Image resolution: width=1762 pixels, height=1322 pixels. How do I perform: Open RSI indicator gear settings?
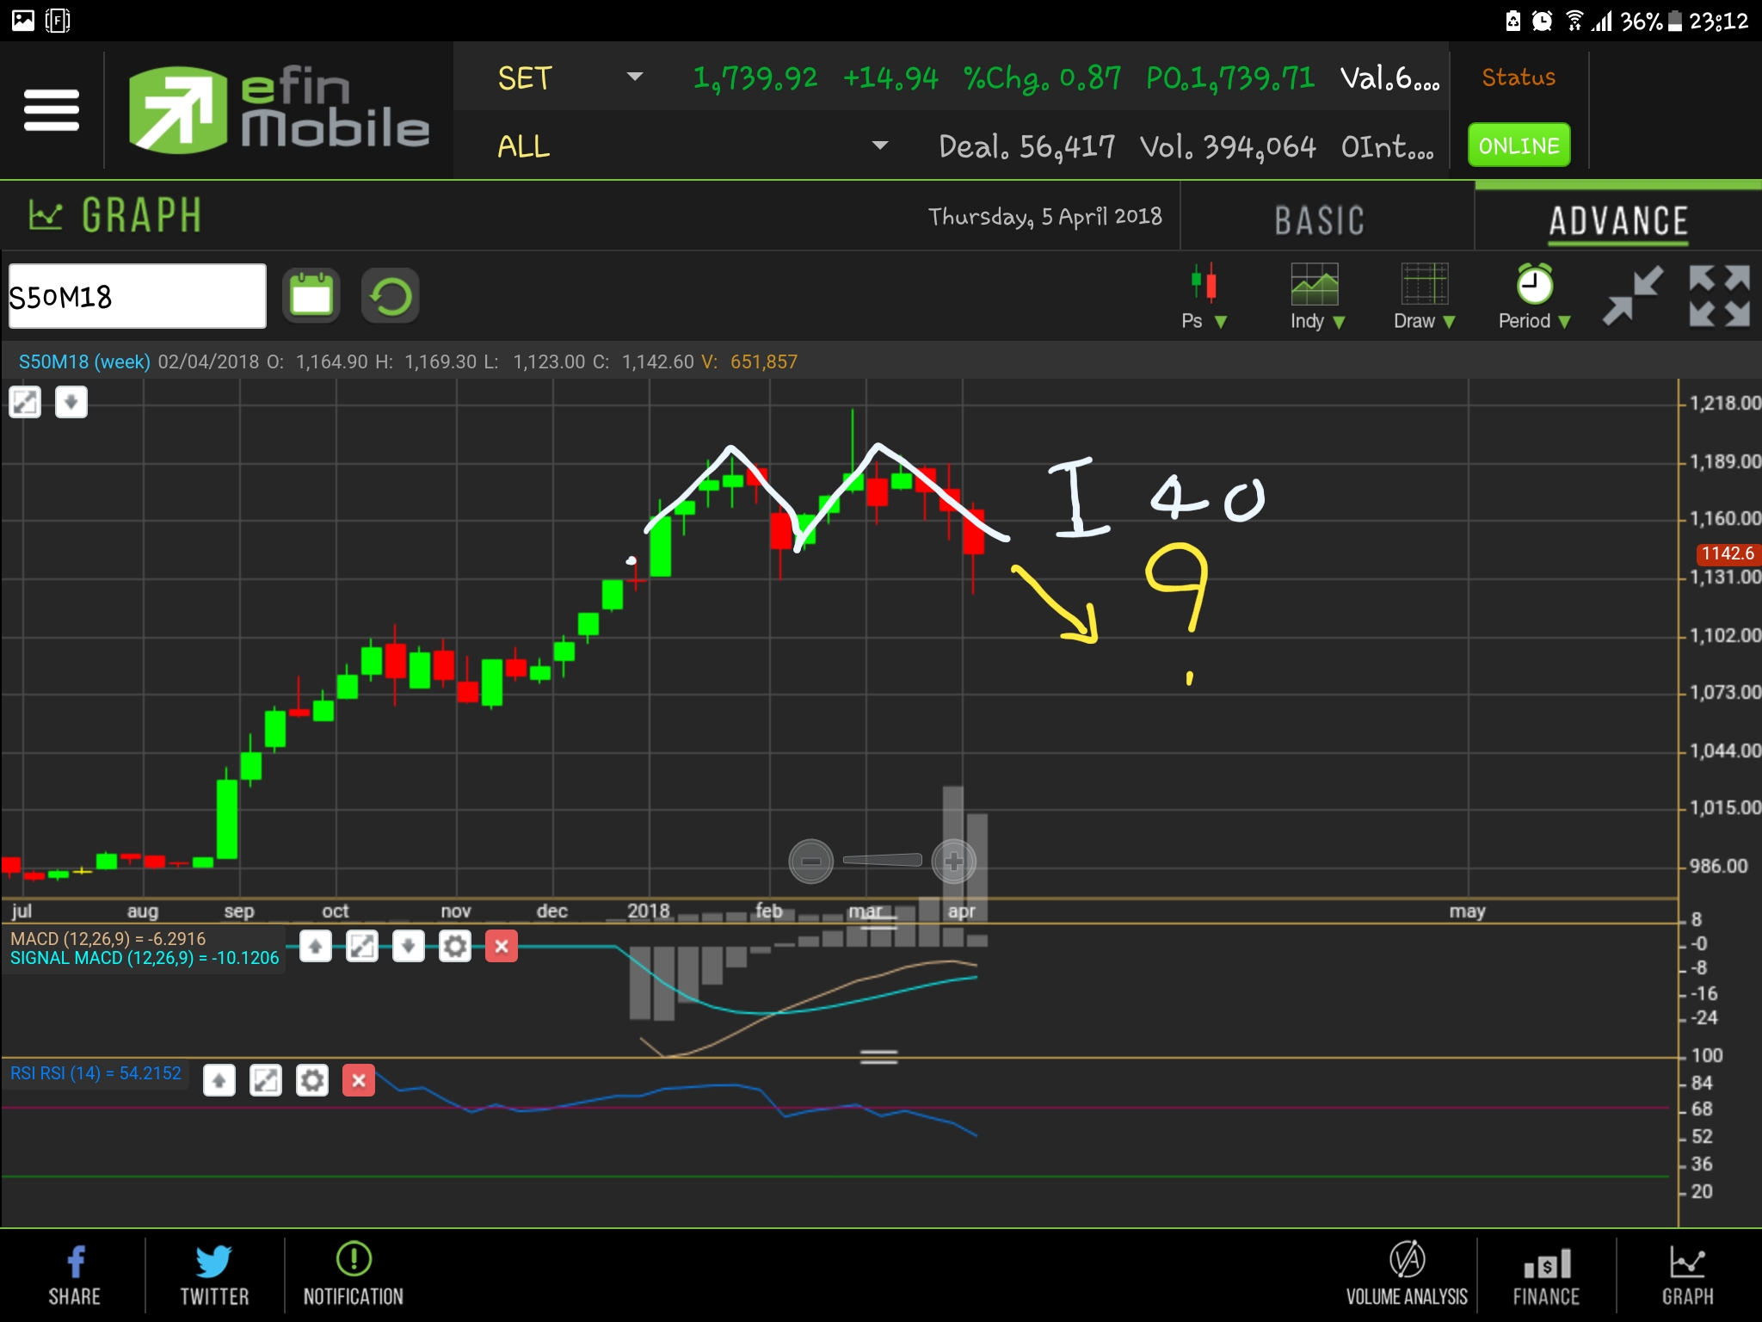[312, 1080]
